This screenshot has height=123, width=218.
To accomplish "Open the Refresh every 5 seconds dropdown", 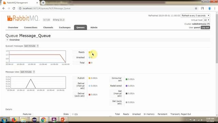I will click(195, 16).
